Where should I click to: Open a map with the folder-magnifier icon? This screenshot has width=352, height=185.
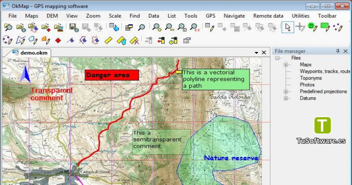click(x=8, y=27)
